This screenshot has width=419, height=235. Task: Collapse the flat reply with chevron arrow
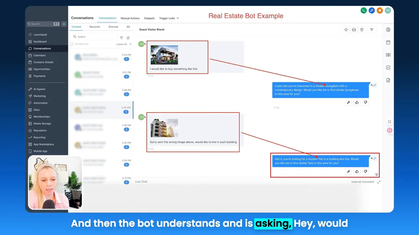click(x=376, y=174)
